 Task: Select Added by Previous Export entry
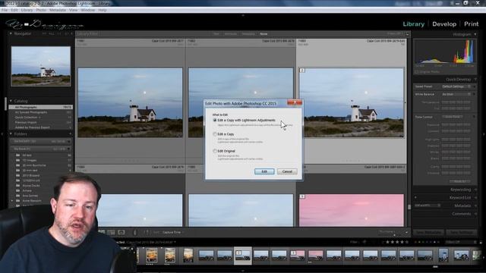(41, 127)
